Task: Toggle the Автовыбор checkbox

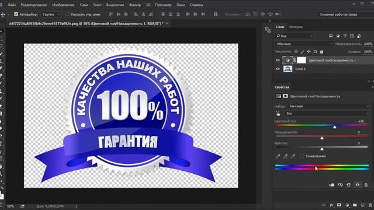Action: (x=16, y=14)
